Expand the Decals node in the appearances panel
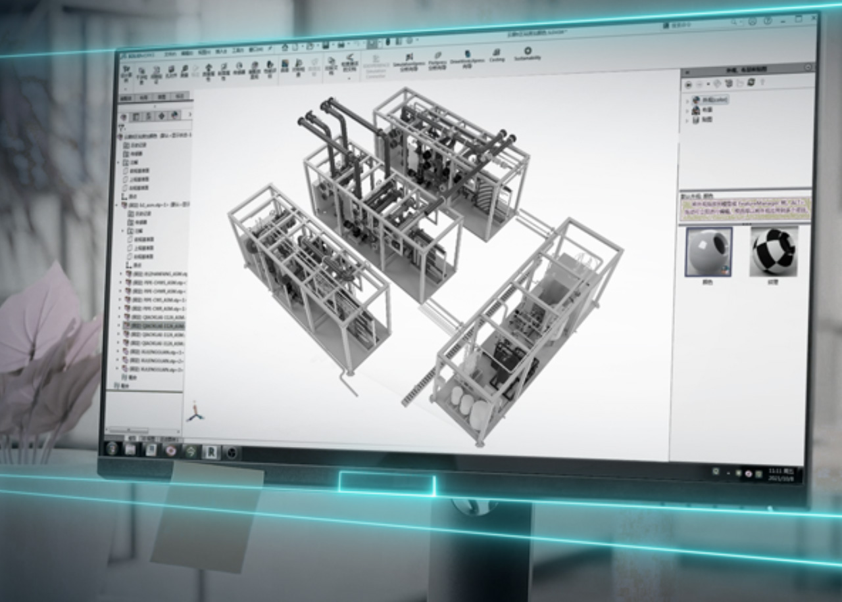 [x=687, y=120]
